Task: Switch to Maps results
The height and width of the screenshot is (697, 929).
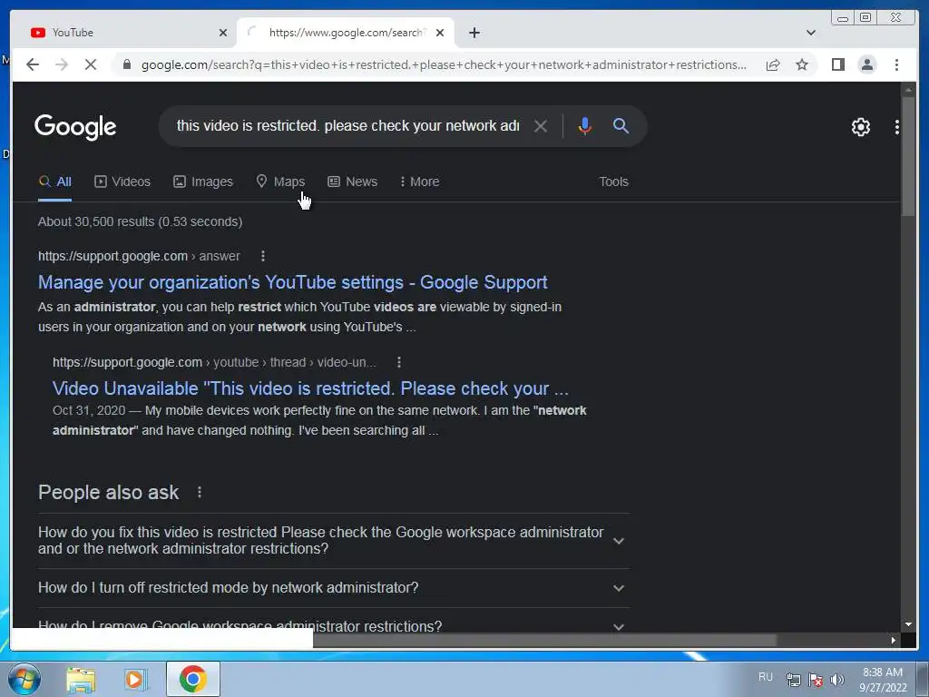Action: point(280,182)
